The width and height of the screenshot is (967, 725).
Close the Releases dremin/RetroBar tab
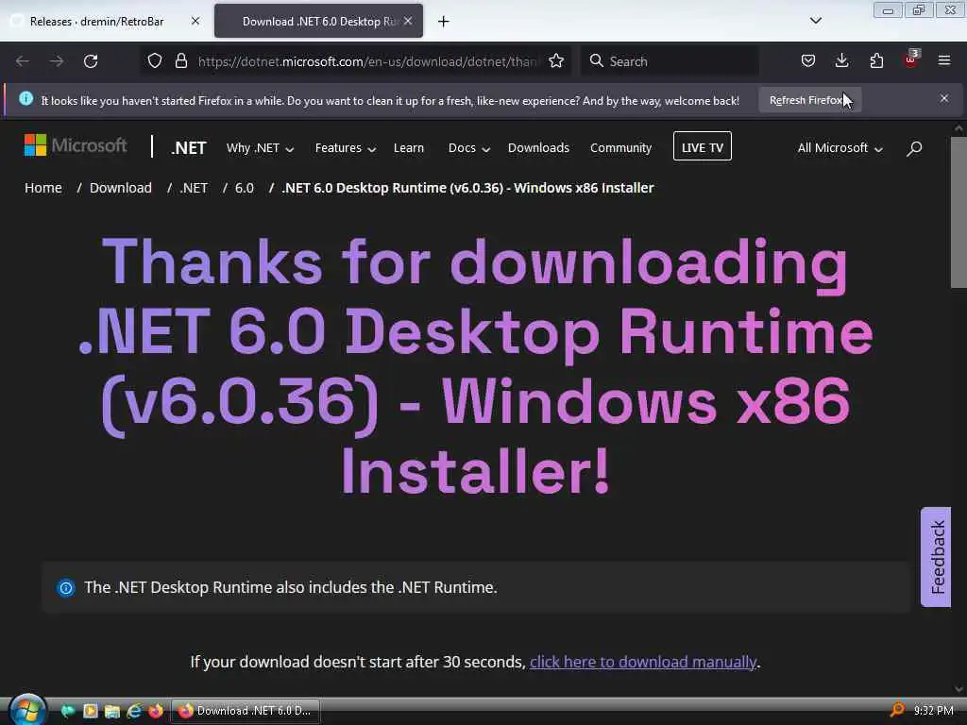tap(195, 21)
